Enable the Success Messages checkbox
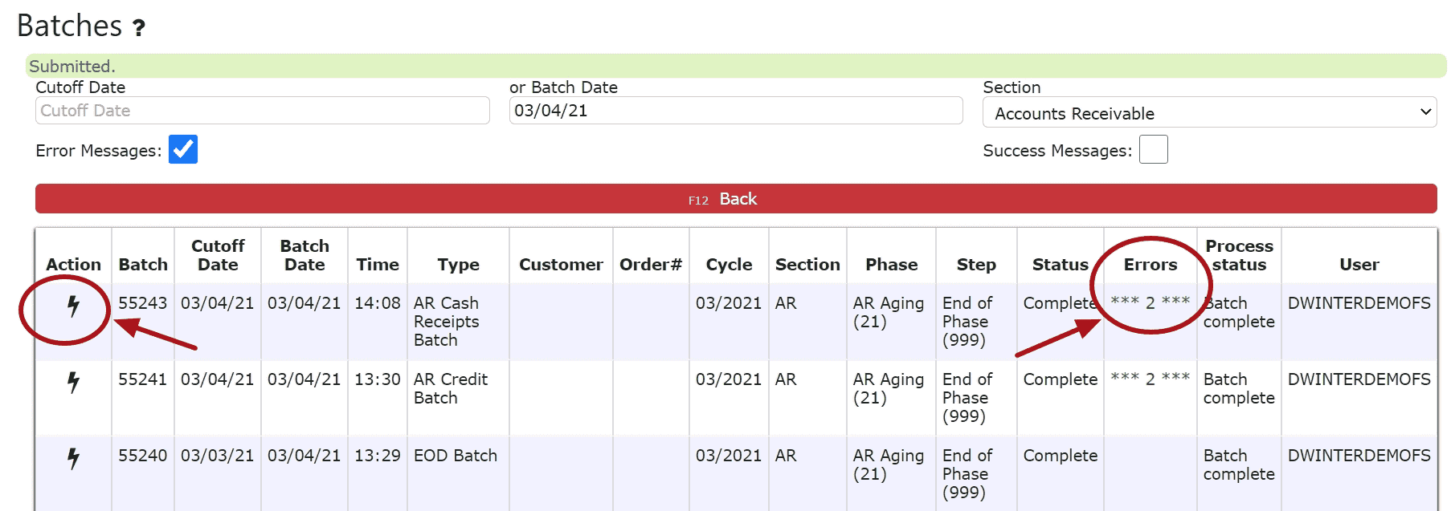1455x511 pixels. (1153, 149)
